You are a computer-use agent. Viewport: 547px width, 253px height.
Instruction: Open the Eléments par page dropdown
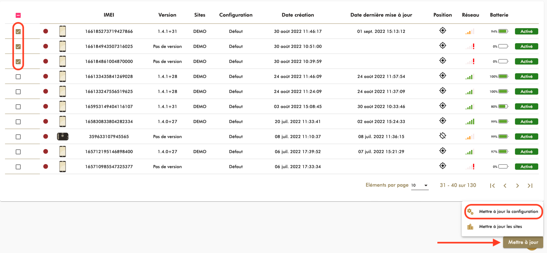tap(420, 185)
